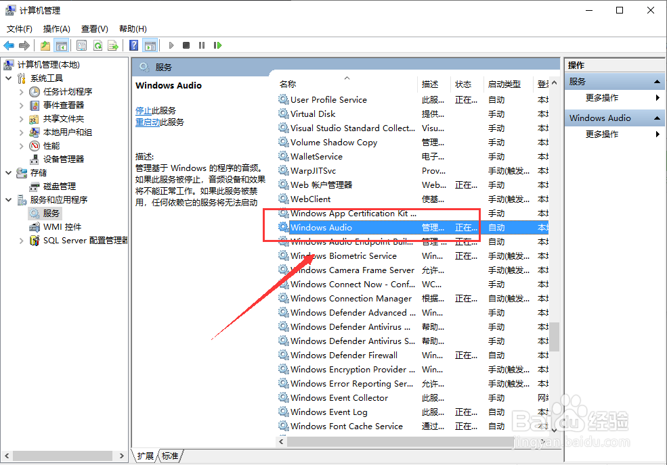Screen dimensions: 667x465
Task: Click the Restart service icon
Action: coord(217,45)
